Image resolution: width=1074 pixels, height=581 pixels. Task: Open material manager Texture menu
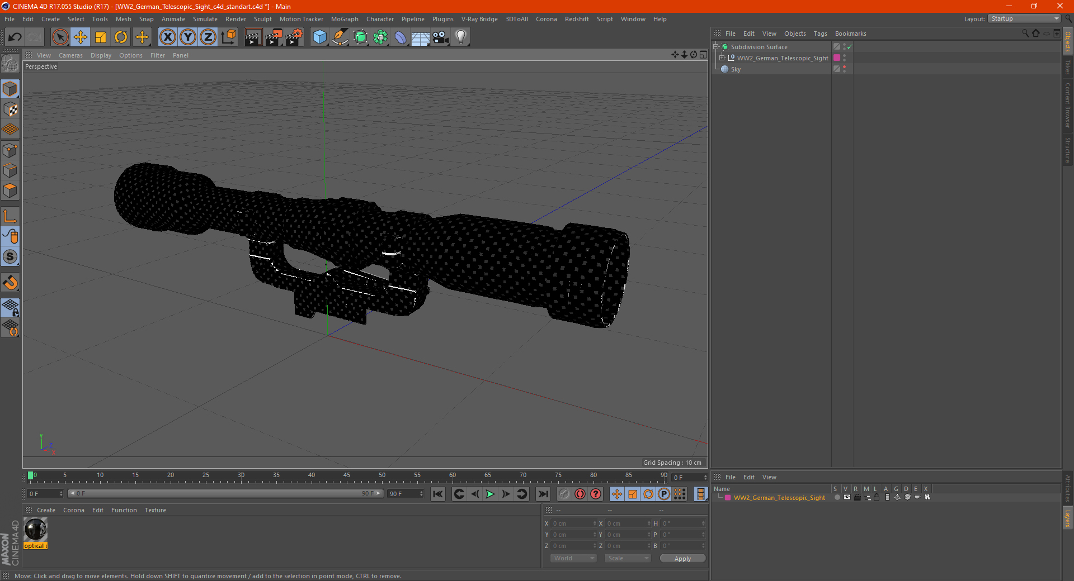click(x=155, y=510)
